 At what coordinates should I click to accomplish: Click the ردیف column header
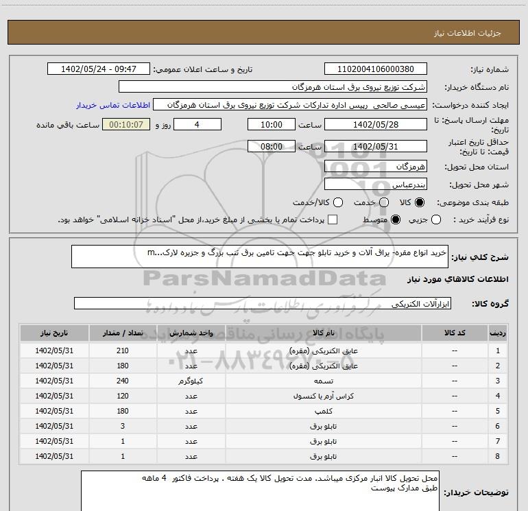click(x=498, y=333)
